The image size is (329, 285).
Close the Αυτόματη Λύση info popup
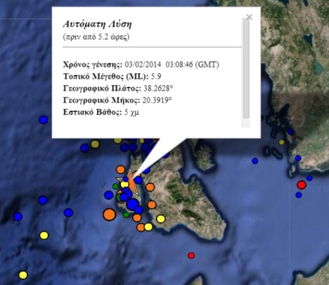click(x=249, y=17)
